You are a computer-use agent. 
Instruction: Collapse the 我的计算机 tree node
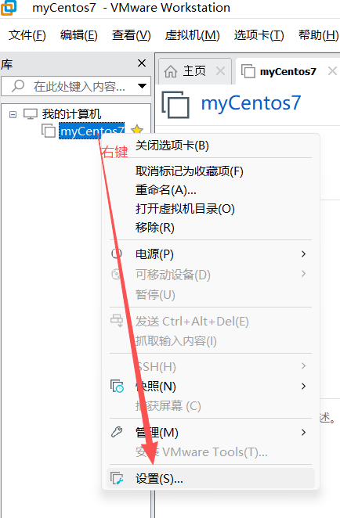[x=13, y=115]
